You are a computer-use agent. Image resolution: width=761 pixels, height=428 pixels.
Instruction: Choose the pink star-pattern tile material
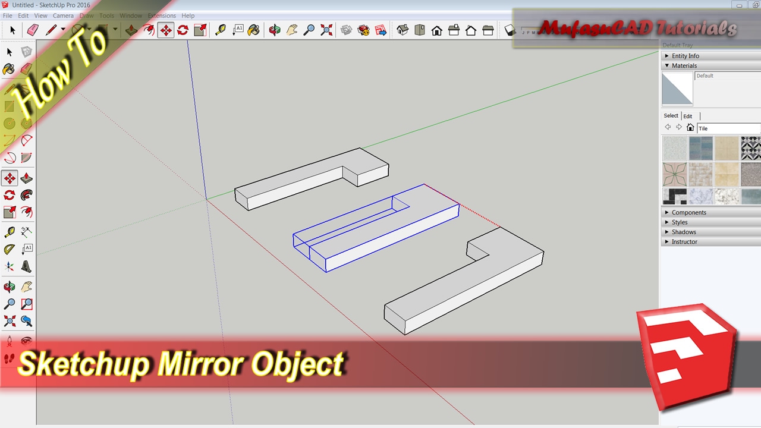tap(675, 174)
